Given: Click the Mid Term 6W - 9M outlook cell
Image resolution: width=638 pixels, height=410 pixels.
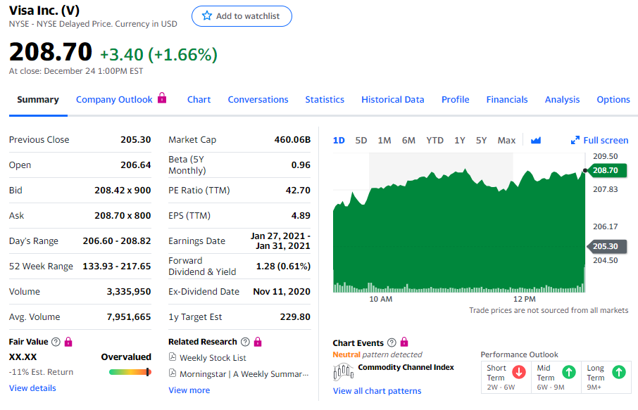Looking at the screenshot, I should click(556, 378).
